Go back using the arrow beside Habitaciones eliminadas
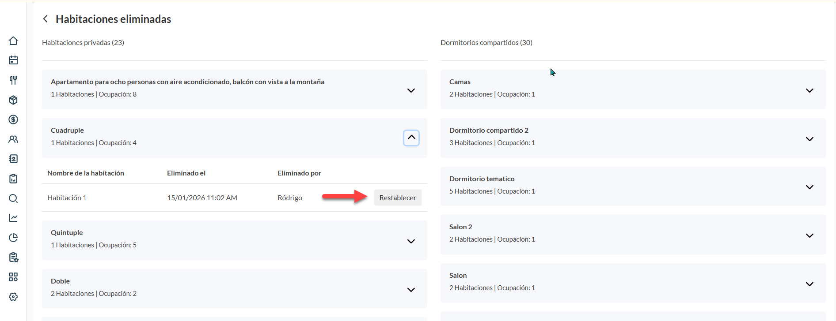This screenshot has width=836, height=321. click(45, 19)
